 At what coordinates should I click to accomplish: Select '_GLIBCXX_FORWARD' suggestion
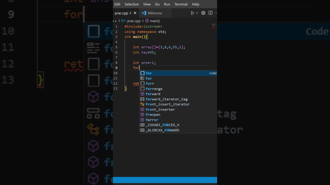tap(178, 130)
